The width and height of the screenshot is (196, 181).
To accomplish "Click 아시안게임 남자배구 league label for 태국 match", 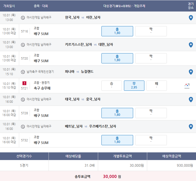I will click(x=39, y=99).
